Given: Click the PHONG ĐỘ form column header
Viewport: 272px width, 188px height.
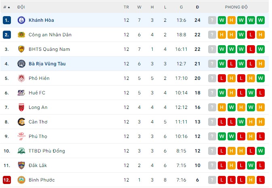Looking at the screenshot, I should 236,7.
